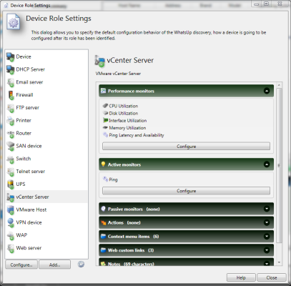Collapse the Performance monitors section
This screenshot has height=286, width=291.
(x=267, y=91)
